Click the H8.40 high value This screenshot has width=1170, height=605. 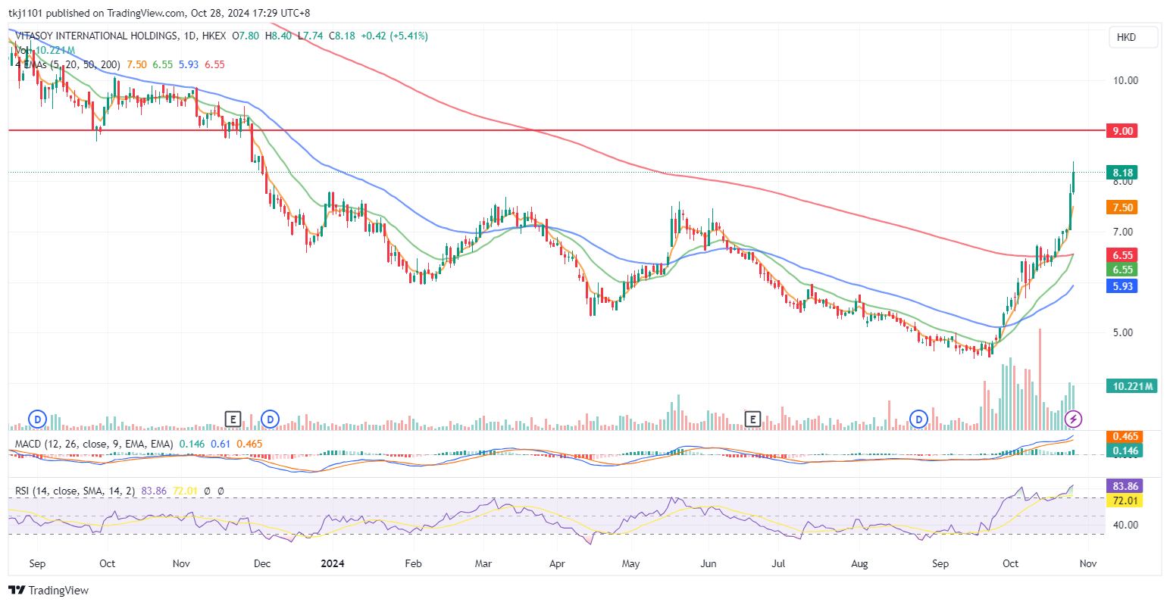[x=278, y=36]
